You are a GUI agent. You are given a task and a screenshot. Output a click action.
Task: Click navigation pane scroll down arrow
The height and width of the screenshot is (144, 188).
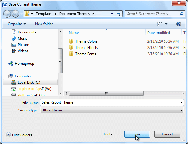[60, 94]
